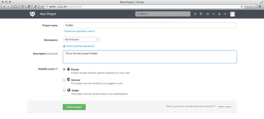Open admin area gears icon
Screen dimensions: 264x119
click(208, 14)
